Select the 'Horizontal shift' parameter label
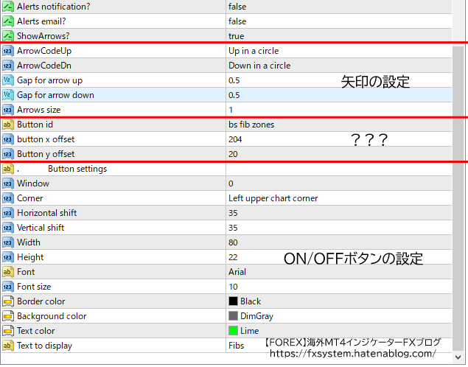The image size is (468, 367). pos(47,213)
